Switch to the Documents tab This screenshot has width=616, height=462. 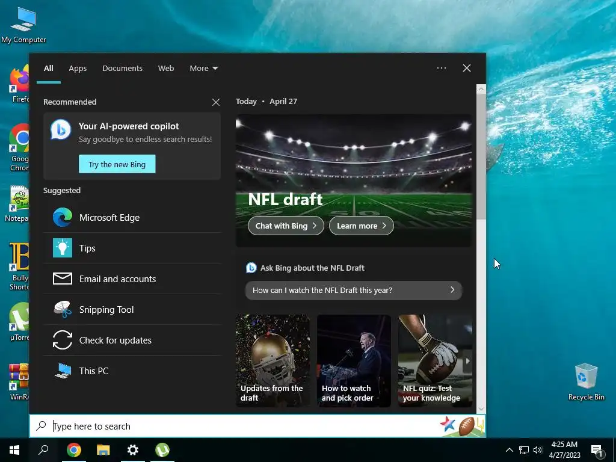click(x=122, y=68)
